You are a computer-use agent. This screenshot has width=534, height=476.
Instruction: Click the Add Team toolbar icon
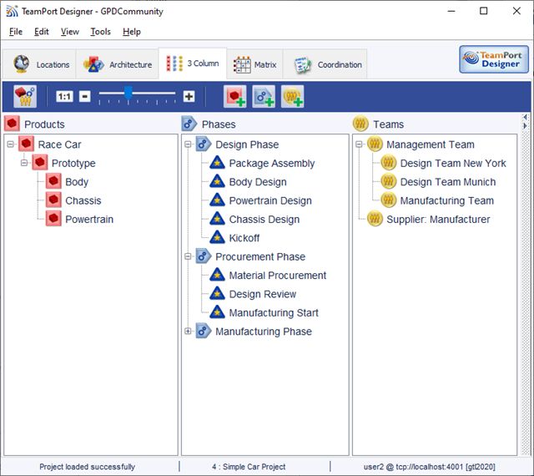(x=293, y=97)
